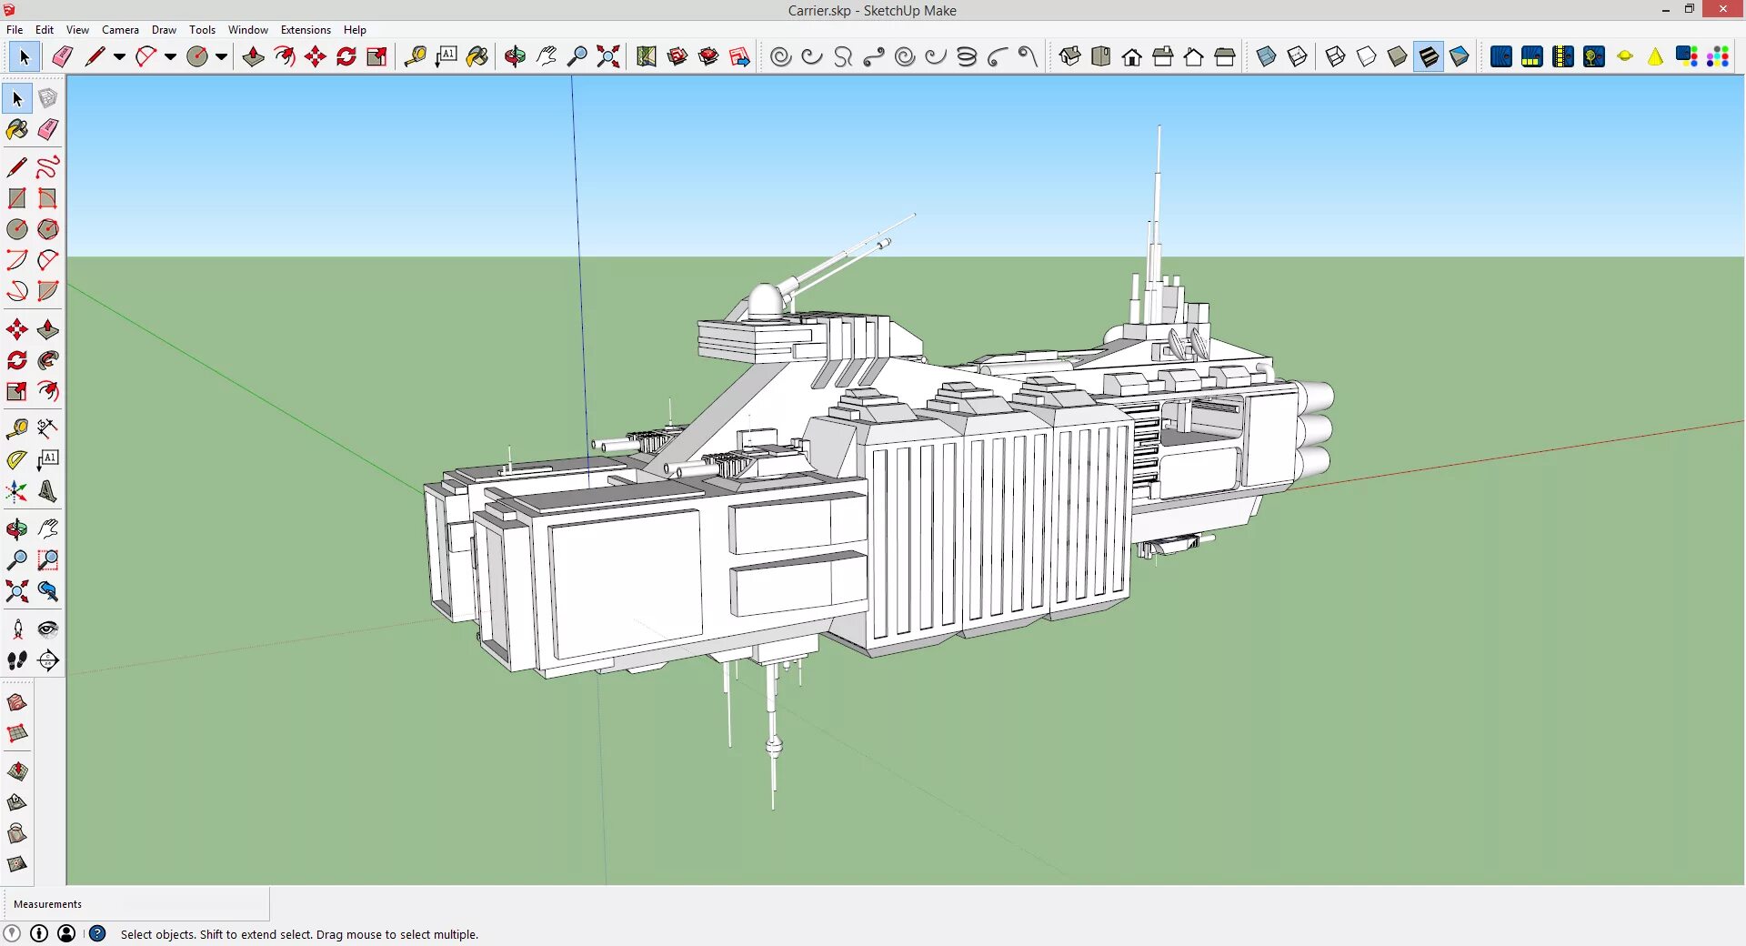The width and height of the screenshot is (1746, 946).
Task: Select the Follow Me tool in left palette
Action: click(x=48, y=360)
